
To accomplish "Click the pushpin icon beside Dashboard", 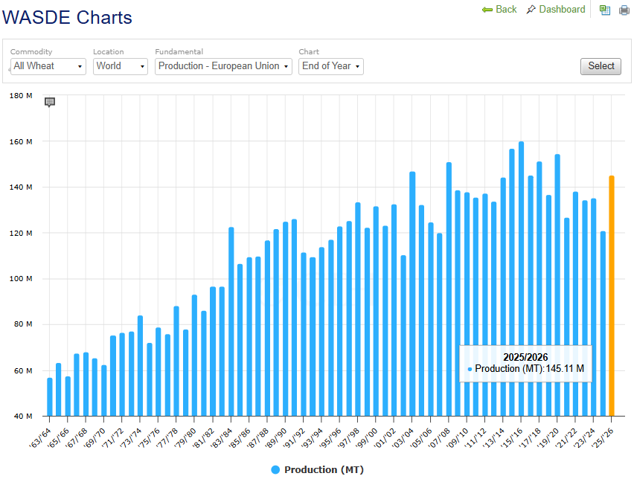I will (531, 10).
